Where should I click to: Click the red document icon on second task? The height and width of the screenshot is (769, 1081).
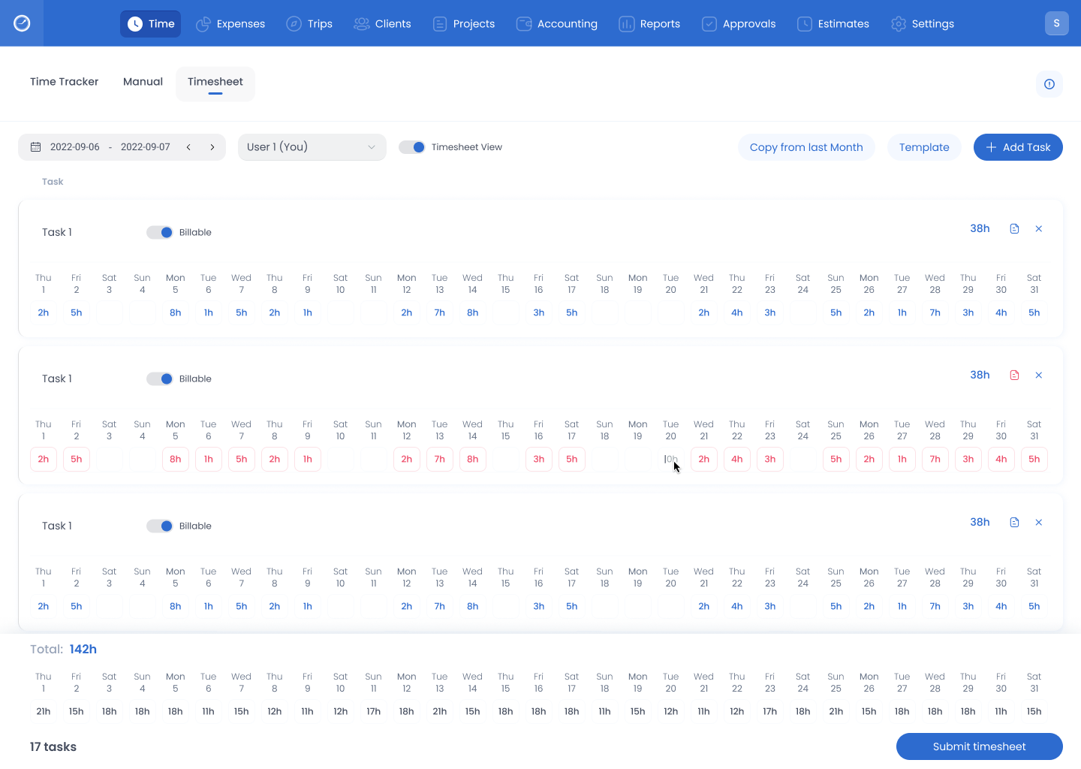coord(1014,375)
